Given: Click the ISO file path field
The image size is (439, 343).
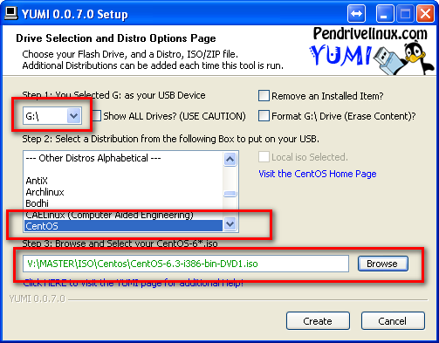Looking at the screenshot, I should click(186, 264).
